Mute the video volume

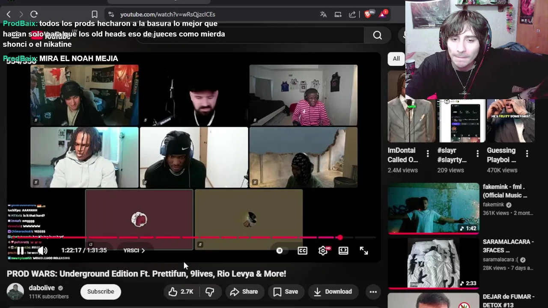42,251
